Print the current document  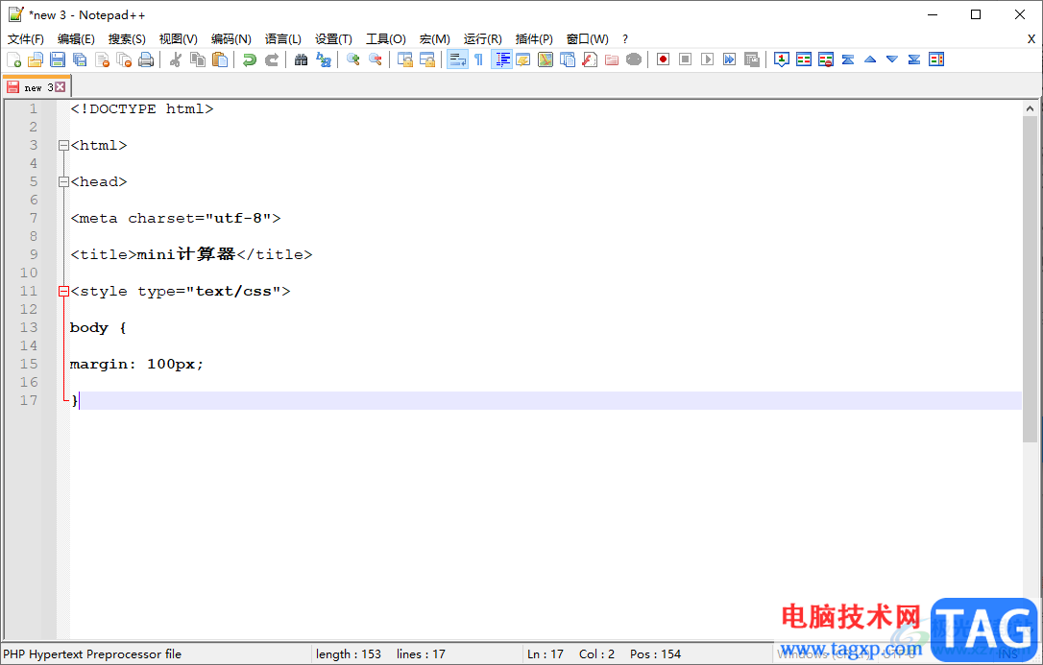[x=146, y=59]
